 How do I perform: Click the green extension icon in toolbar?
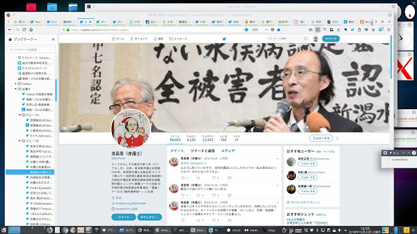pos(366,30)
